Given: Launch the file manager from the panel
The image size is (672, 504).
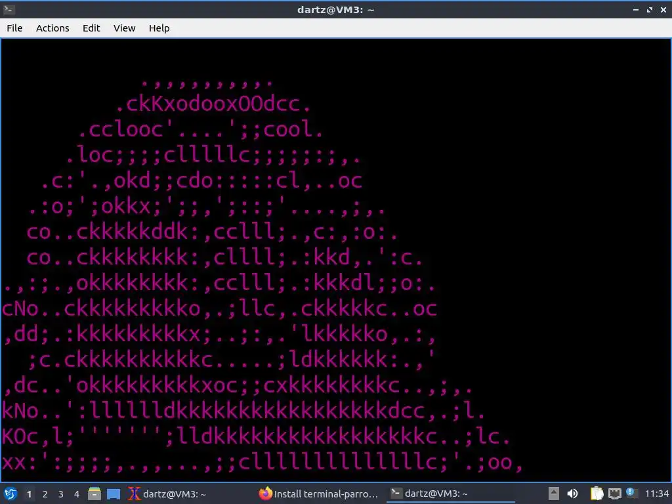Looking at the screenshot, I should (94, 493).
